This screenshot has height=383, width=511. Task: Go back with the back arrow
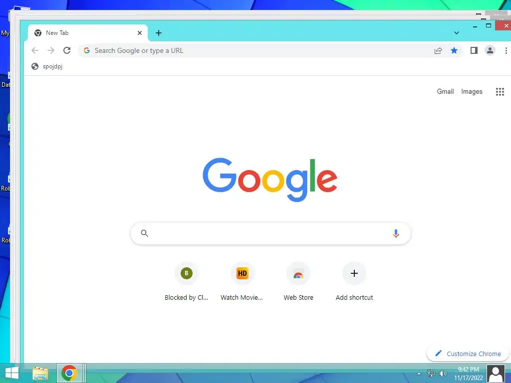pos(35,50)
